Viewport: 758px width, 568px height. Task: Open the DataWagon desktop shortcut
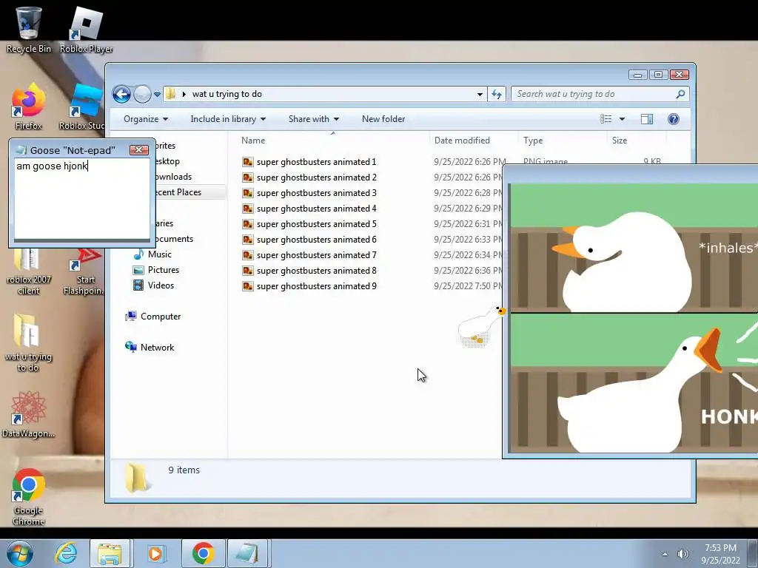28,414
